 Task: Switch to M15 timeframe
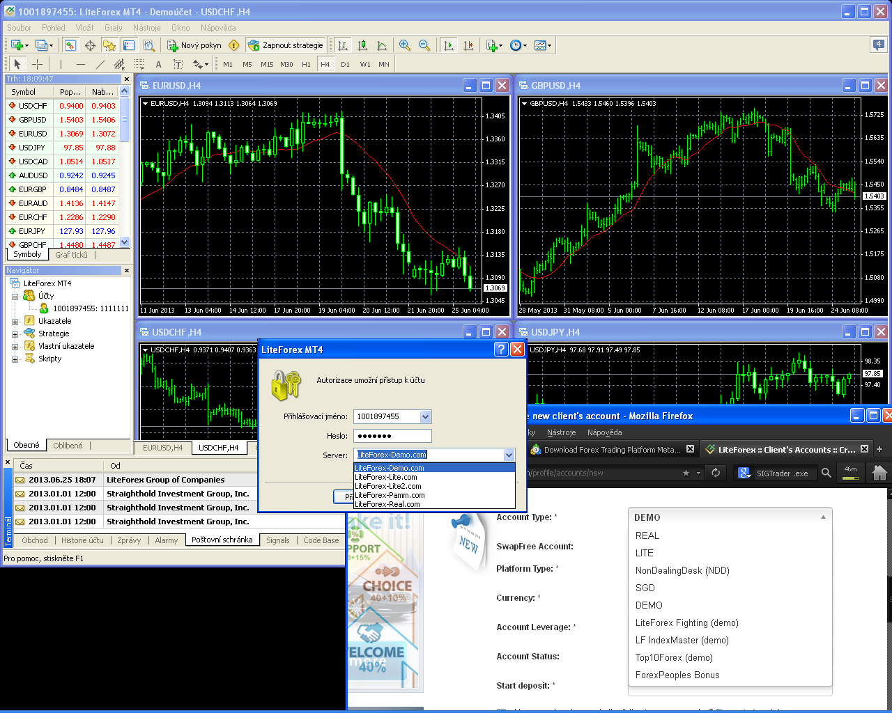tap(267, 64)
